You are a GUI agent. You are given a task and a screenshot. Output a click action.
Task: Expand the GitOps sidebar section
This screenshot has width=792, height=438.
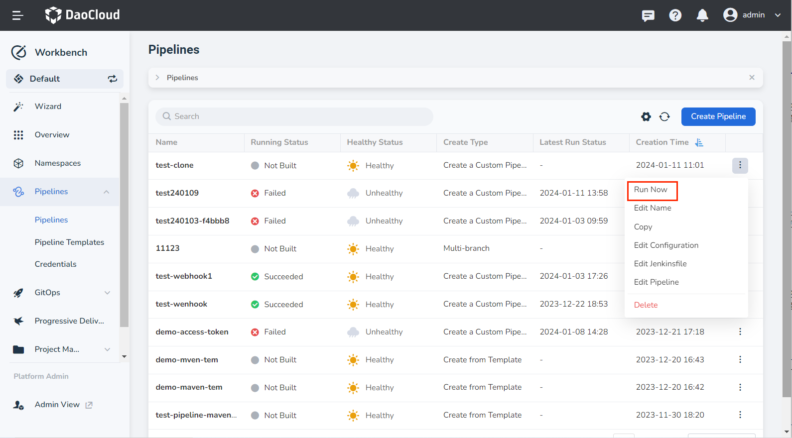tap(107, 293)
